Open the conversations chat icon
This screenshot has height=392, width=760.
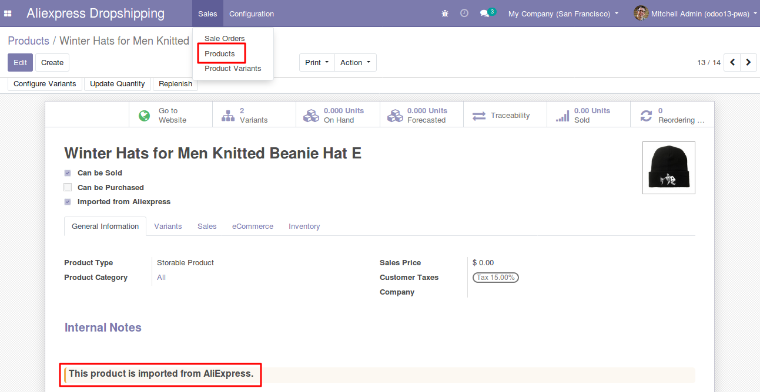tap(484, 13)
